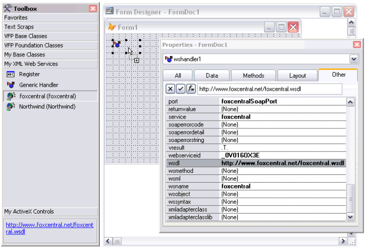
Task: Click the properties list scrollbar thumb
Action: pyautogui.click(x=350, y=198)
